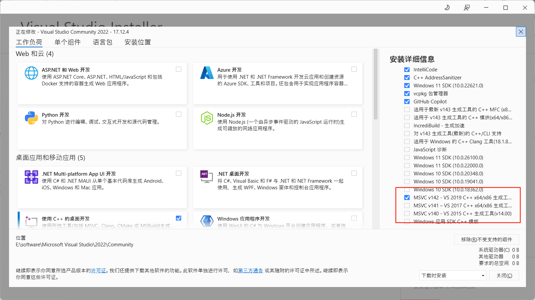Click the 关闭(C) button

tap(504, 276)
